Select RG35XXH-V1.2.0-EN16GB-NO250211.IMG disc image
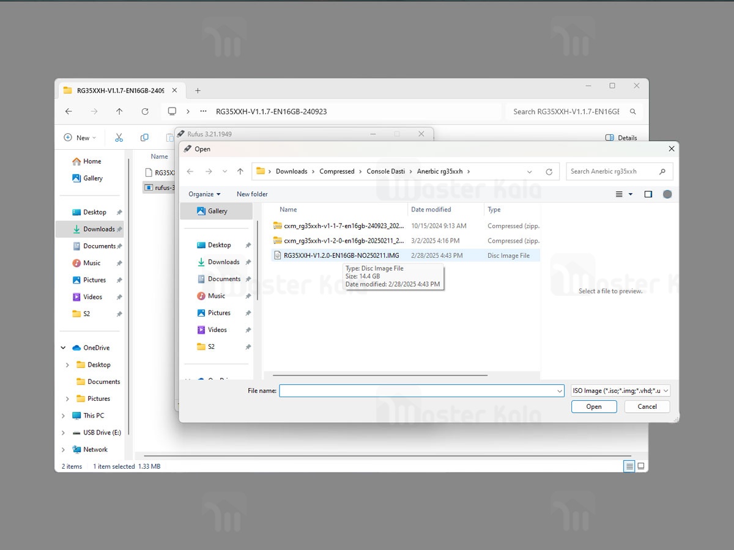The width and height of the screenshot is (734, 550). pos(406,255)
